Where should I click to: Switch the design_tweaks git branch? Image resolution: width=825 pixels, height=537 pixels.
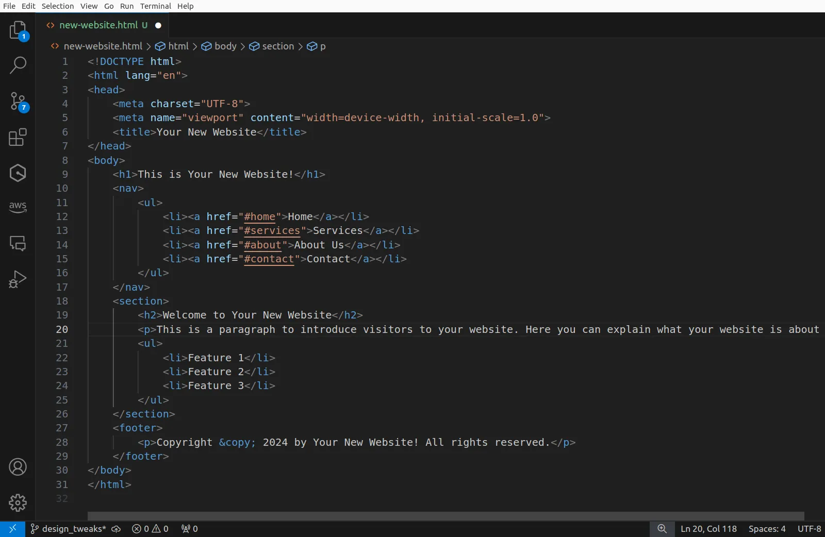(x=69, y=529)
